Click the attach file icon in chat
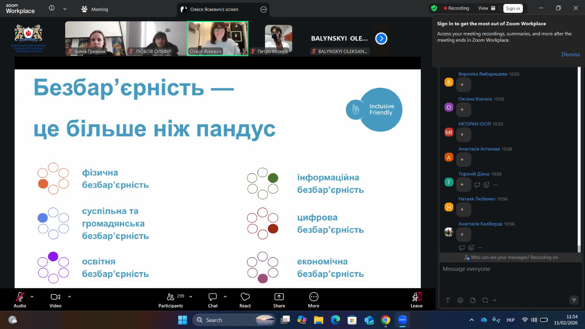This screenshot has height=329, width=585. (x=473, y=300)
